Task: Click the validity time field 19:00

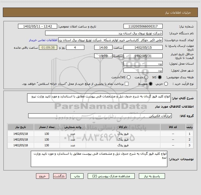Action: [x=103, y=56]
